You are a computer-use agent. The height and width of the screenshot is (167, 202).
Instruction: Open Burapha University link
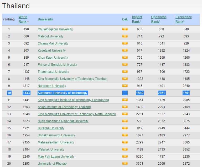tap(51, 128)
